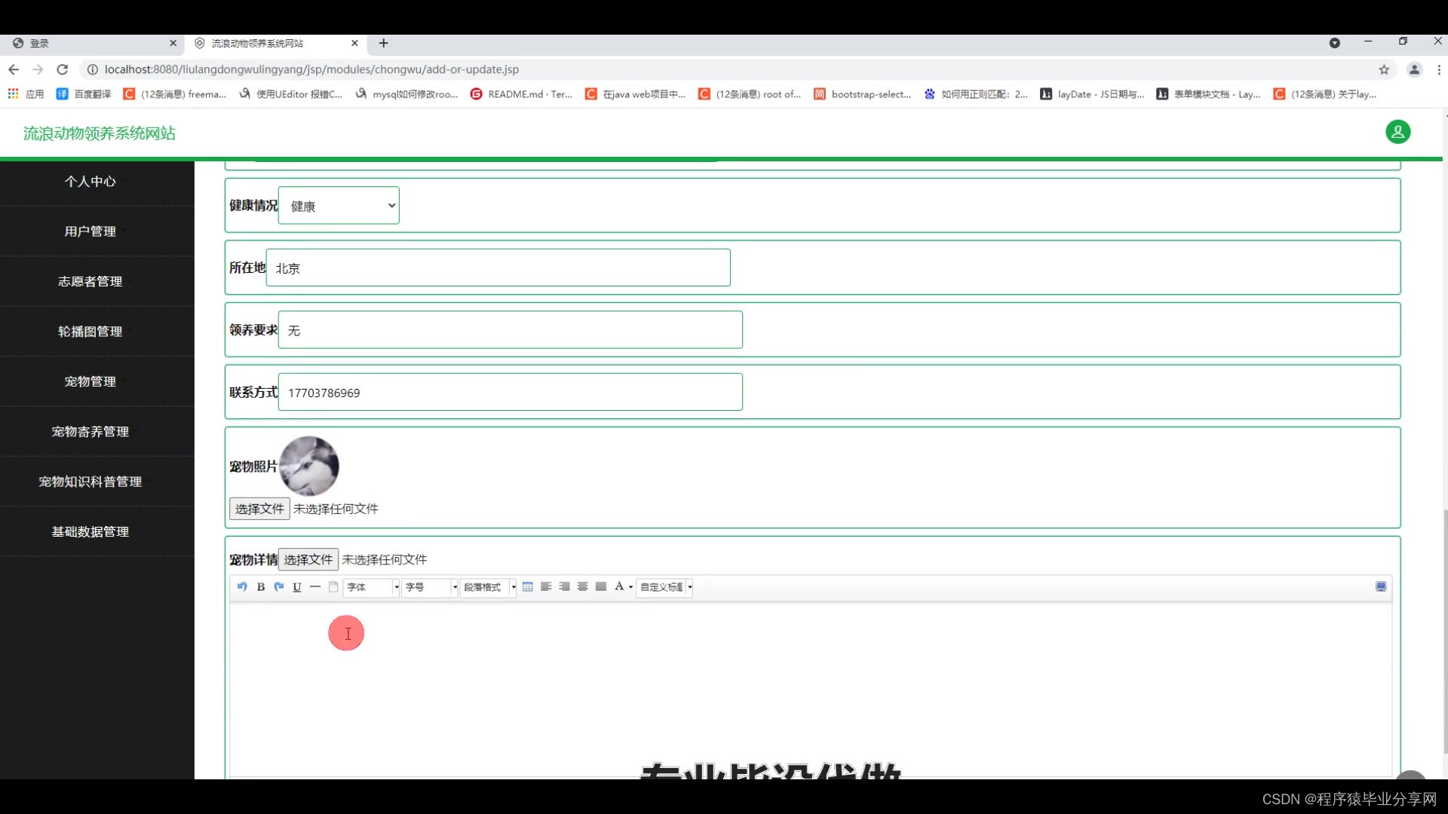Click the insert table icon
The image size is (1448, 814).
pyautogui.click(x=528, y=586)
